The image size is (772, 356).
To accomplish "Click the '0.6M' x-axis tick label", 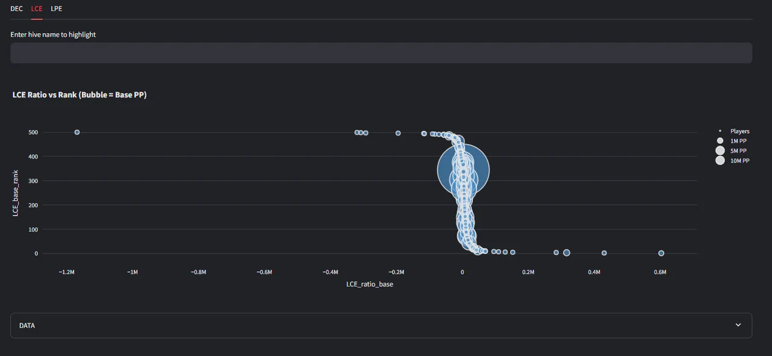I will 660,272.
